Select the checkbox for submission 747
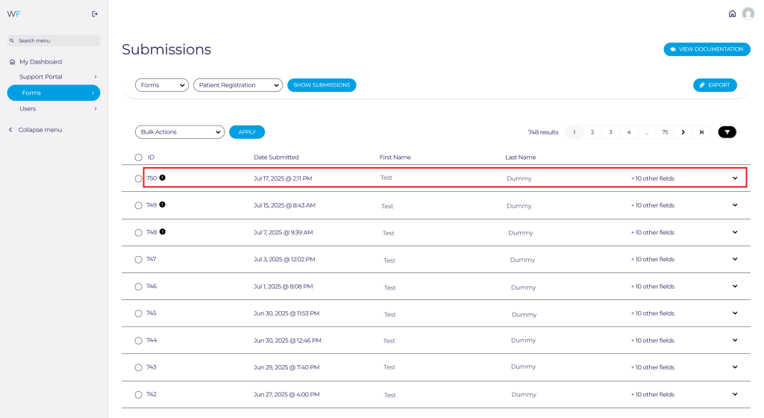This screenshot has height=418, width=764. click(x=138, y=260)
